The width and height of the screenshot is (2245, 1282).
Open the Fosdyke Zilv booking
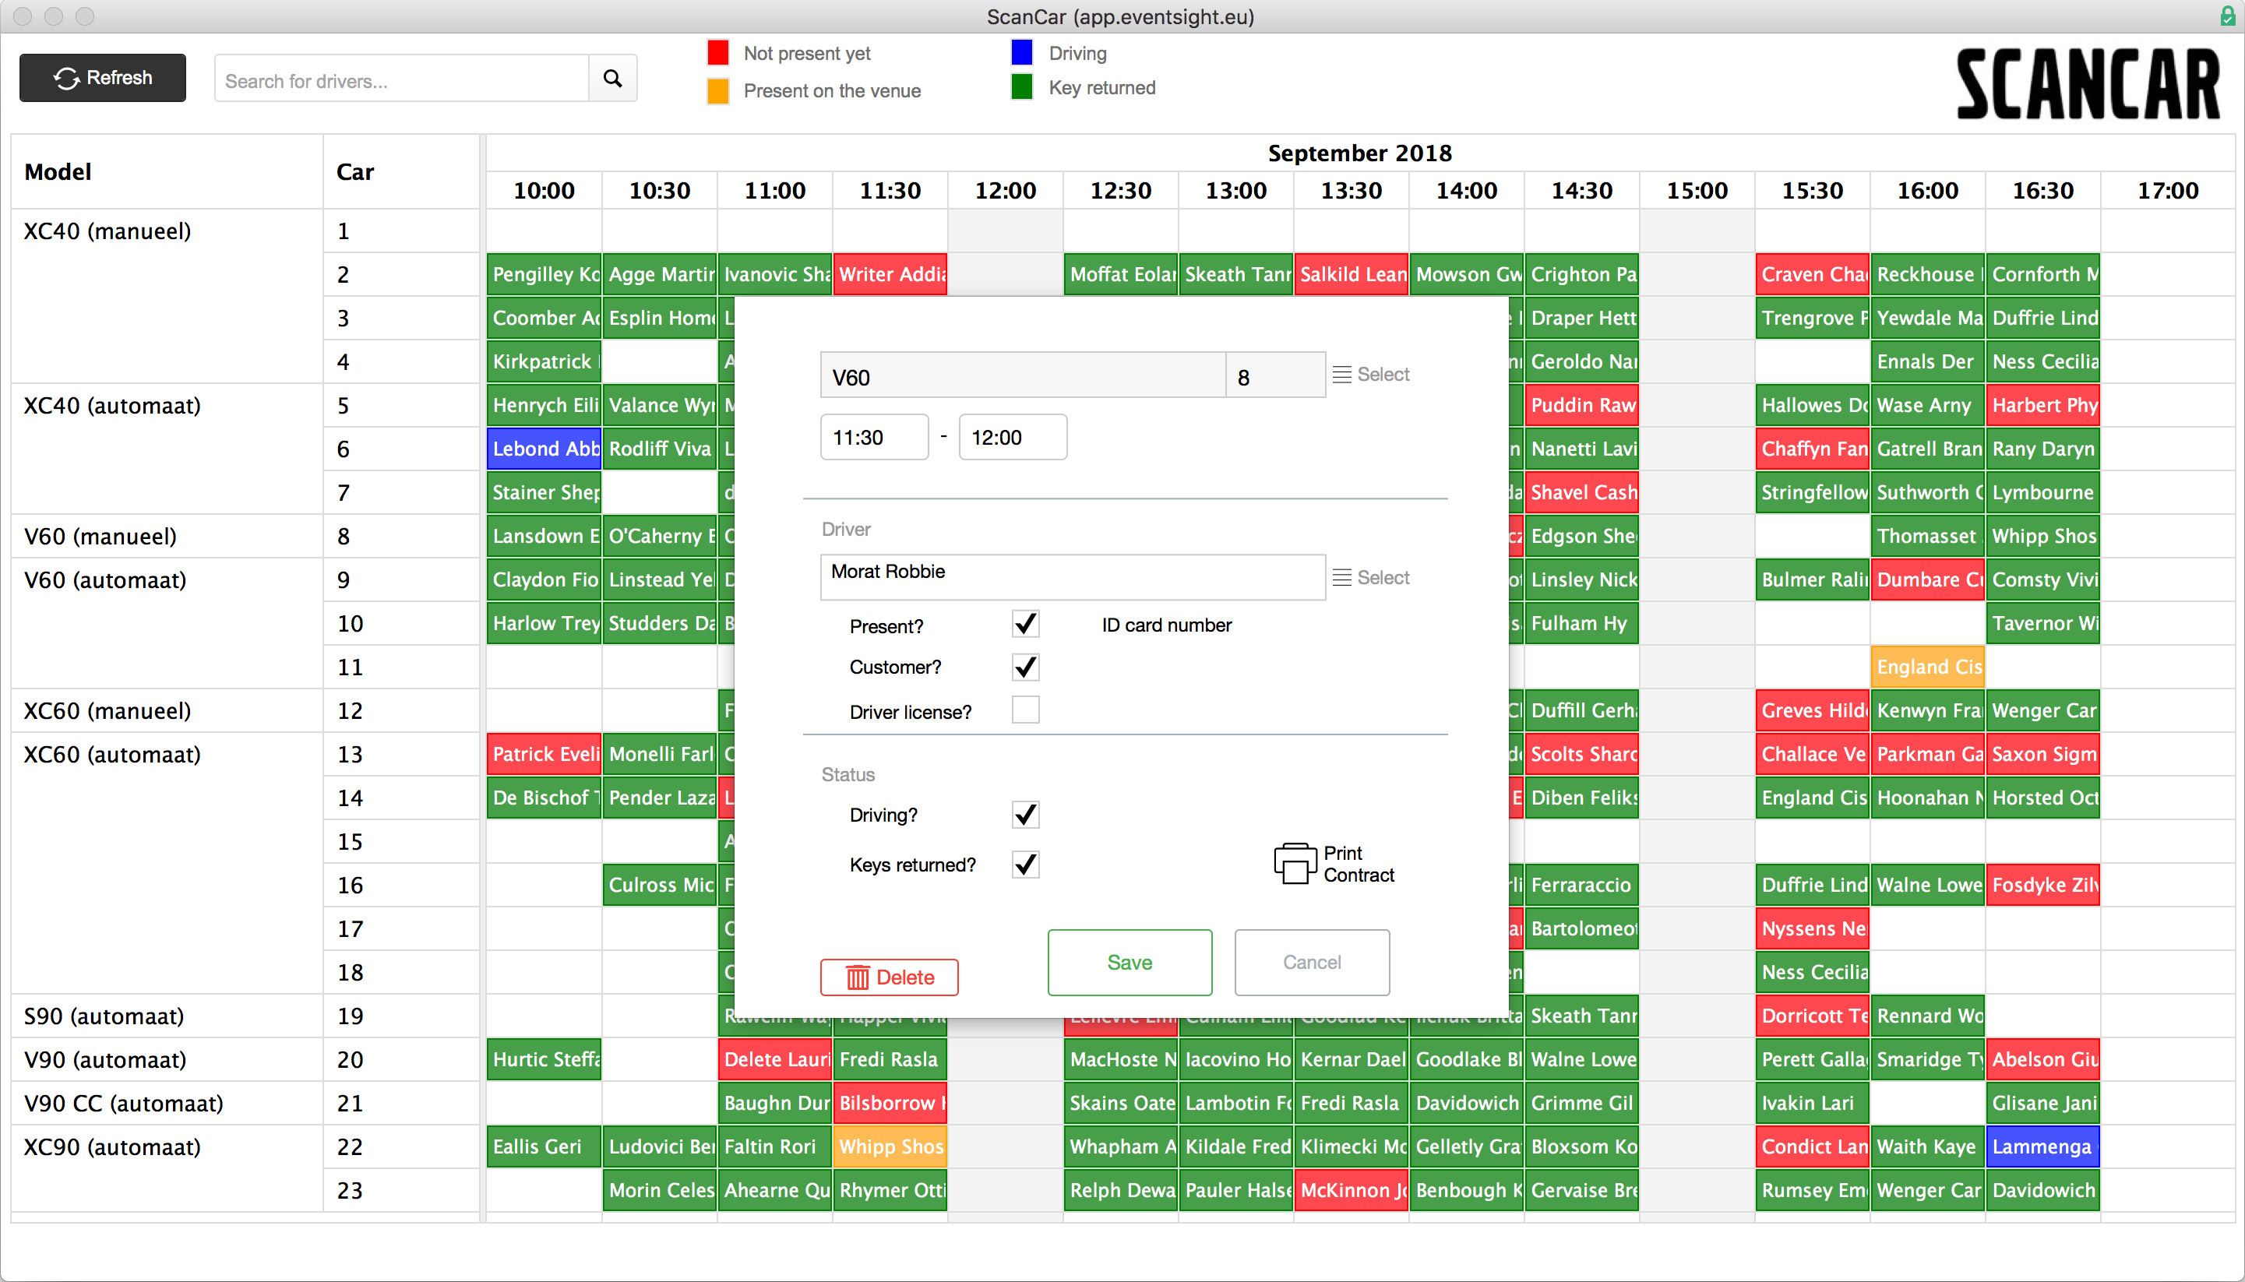coord(2043,885)
